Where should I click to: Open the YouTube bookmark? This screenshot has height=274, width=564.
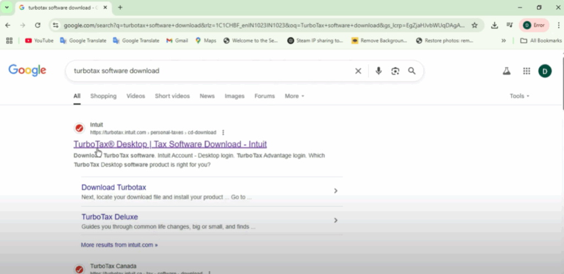pos(39,40)
